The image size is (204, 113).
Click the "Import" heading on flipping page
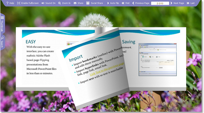pyautogui.click(x=76, y=58)
